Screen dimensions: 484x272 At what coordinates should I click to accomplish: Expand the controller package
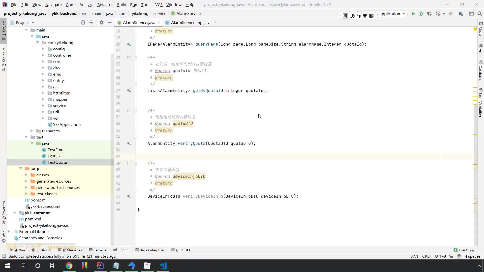[x=43, y=55]
